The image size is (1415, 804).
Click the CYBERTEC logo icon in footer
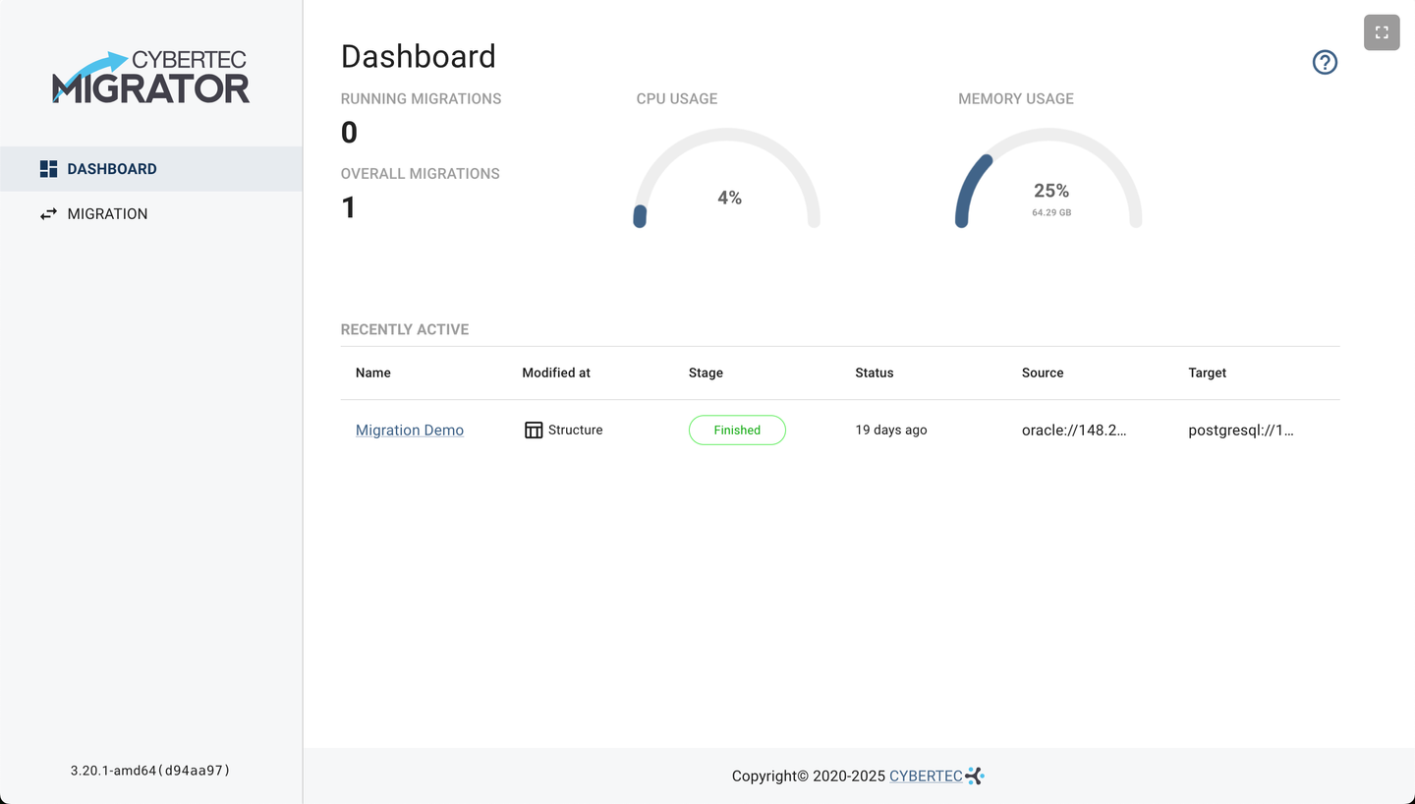[975, 776]
